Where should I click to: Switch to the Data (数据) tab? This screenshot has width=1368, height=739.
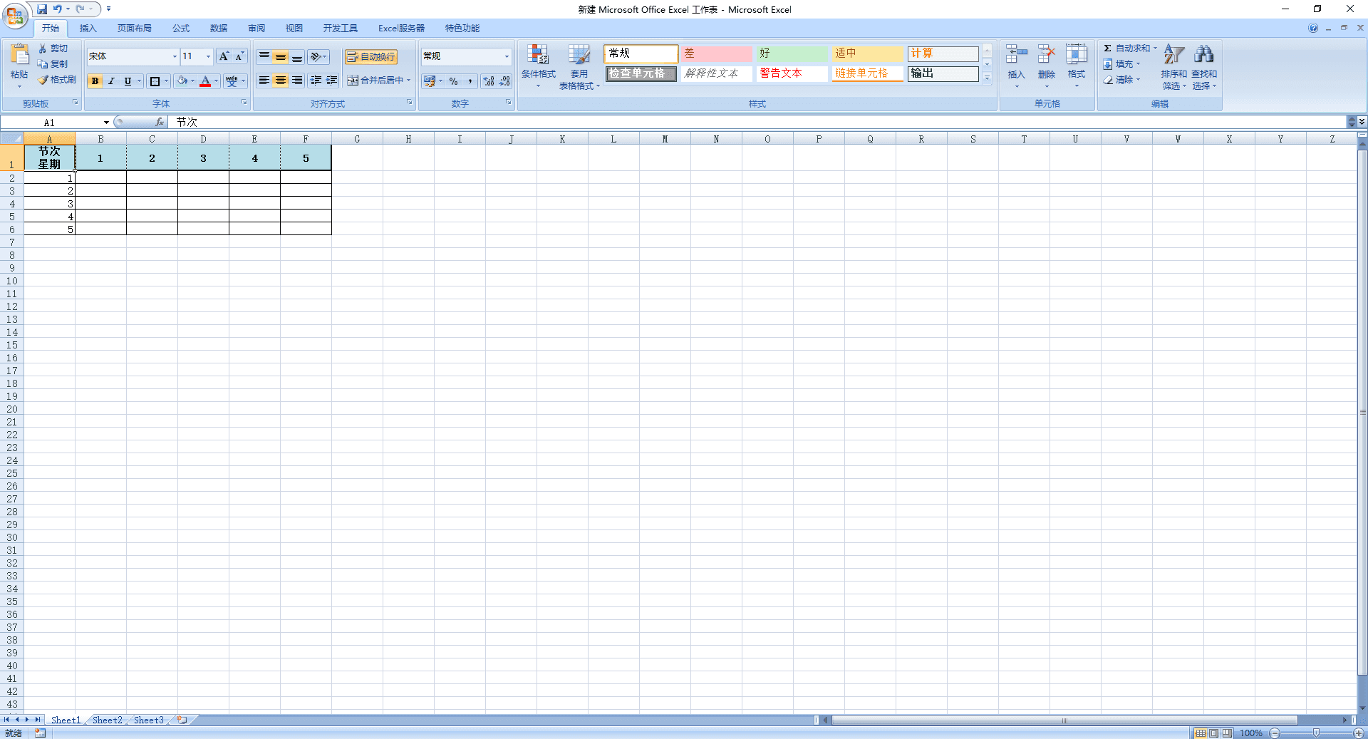pyautogui.click(x=219, y=29)
